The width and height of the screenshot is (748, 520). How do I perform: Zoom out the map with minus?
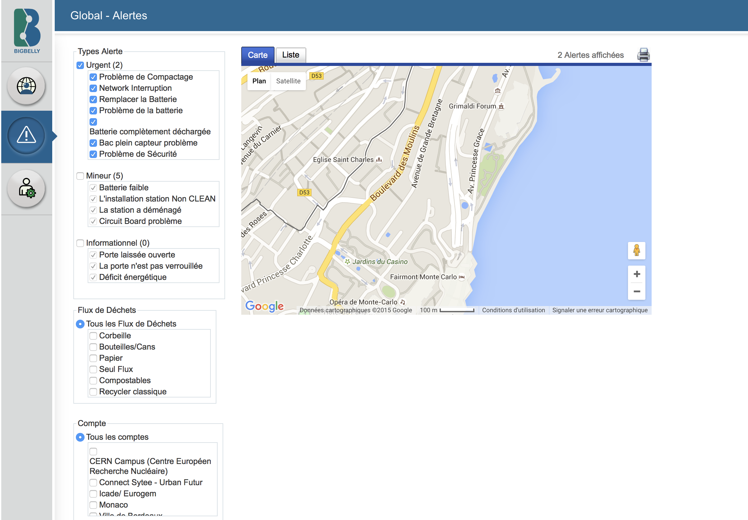click(637, 292)
